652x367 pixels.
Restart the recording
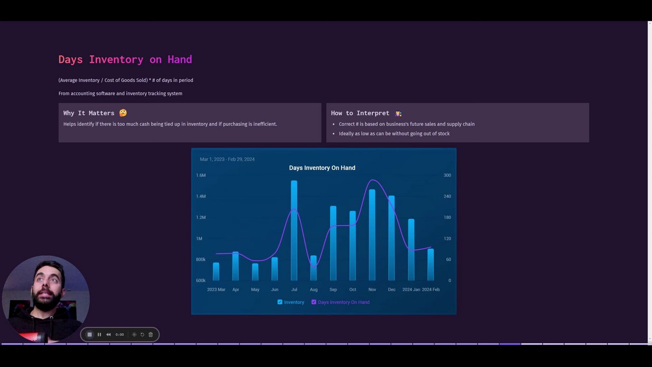(x=143, y=334)
